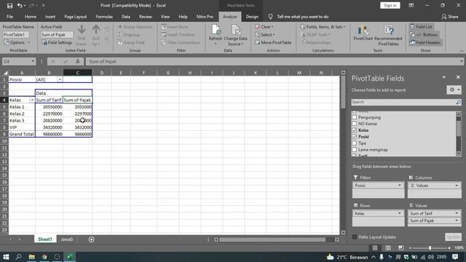Check the NO Kamar field checkbox
The image size is (466, 262).
pyautogui.click(x=355, y=124)
